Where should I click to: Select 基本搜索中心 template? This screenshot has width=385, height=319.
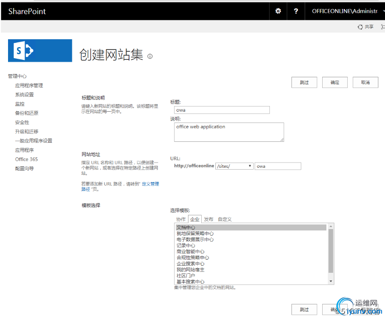(251, 281)
